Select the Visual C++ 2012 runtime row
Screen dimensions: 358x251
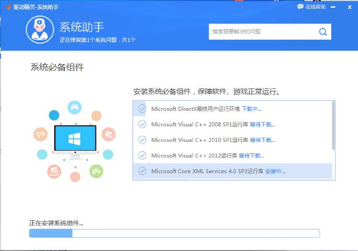tap(233, 155)
